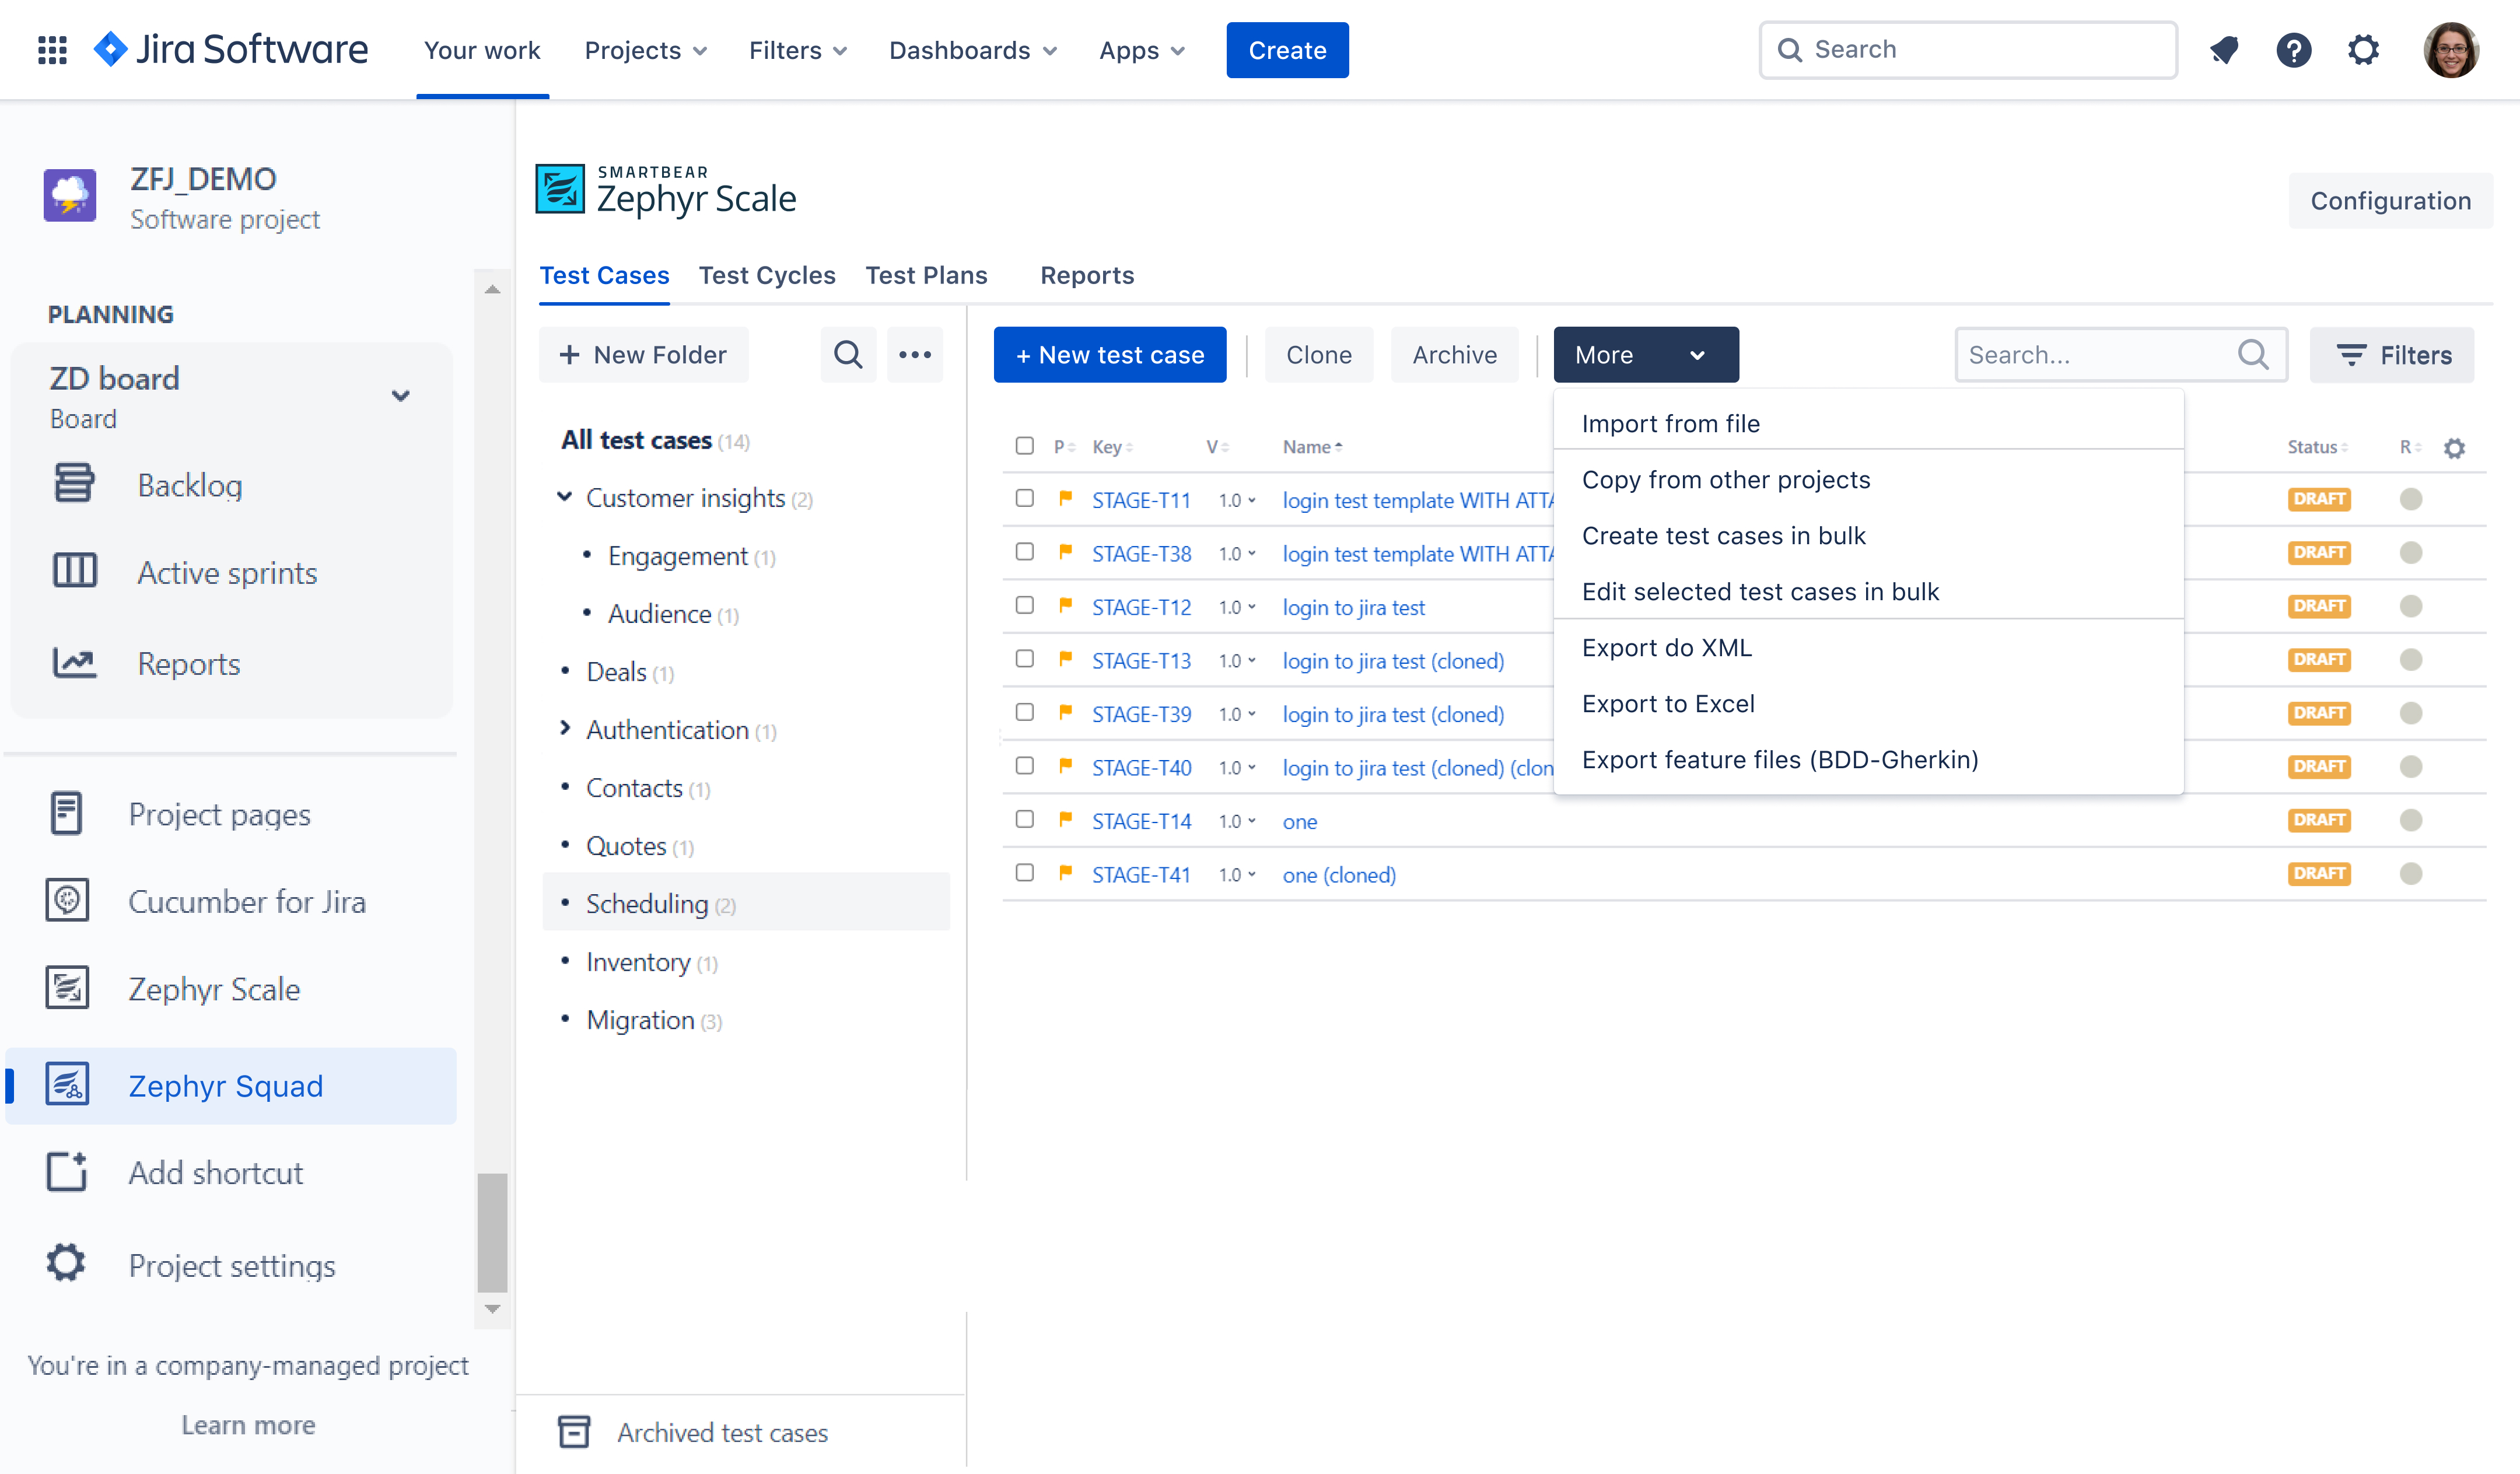Open Project settings gear icon
Screen dimensions: 2520x1474
(x=66, y=1263)
